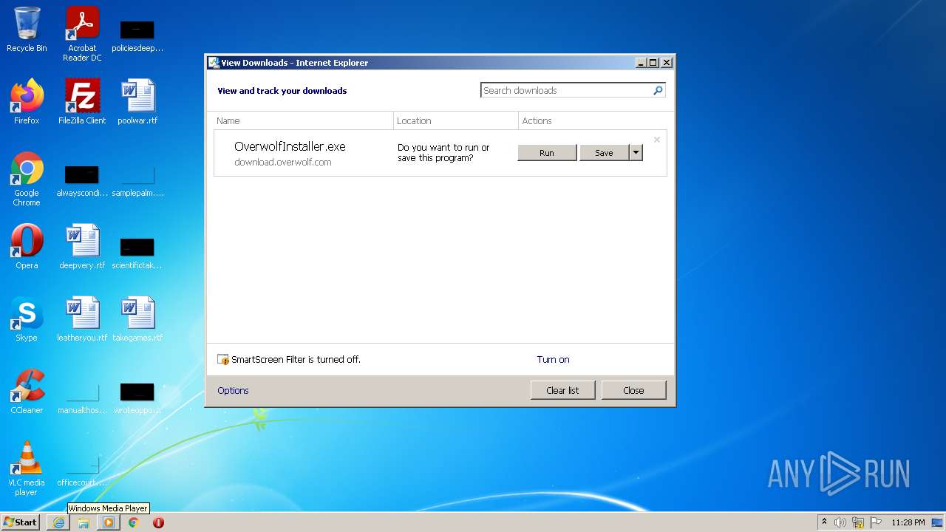
Task: Select the manualthos file icon
Action: 82,399
